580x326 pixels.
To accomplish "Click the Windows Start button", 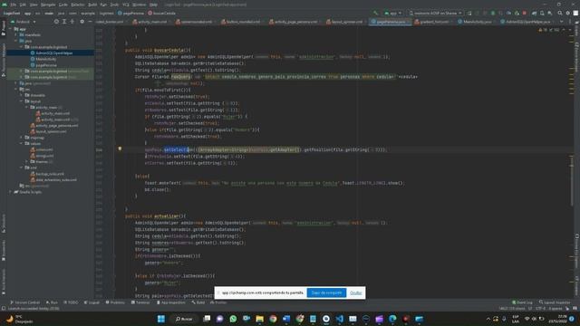I will pos(161,319).
